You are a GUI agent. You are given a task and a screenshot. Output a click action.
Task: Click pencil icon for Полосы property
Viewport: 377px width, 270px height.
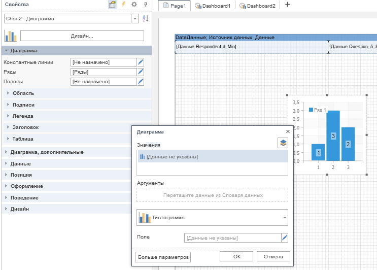click(x=141, y=81)
